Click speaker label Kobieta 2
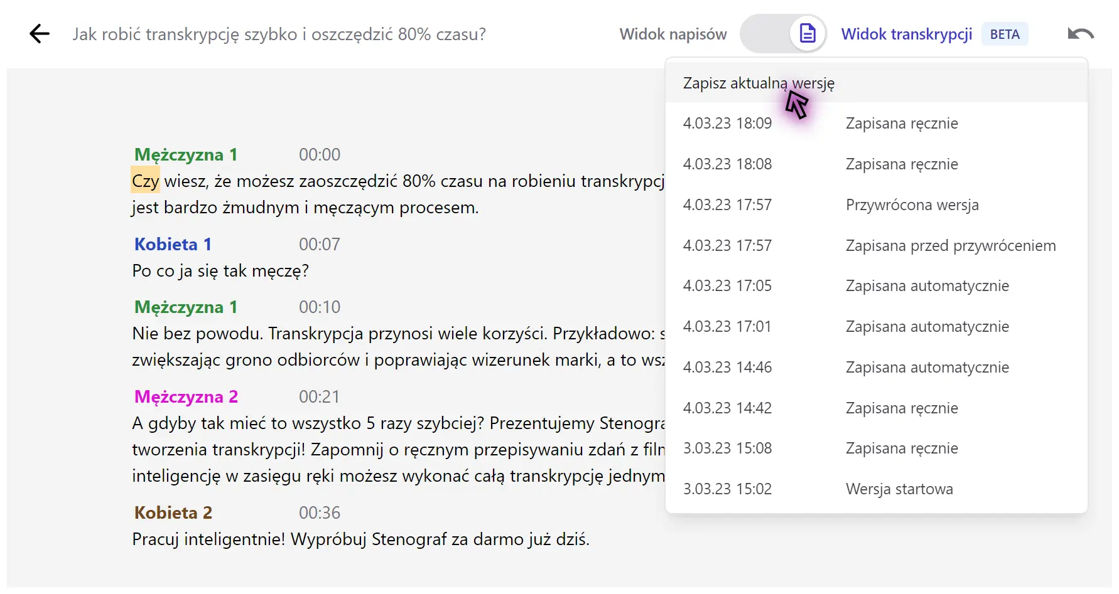Screen dimensions: 1119x594 (173, 512)
